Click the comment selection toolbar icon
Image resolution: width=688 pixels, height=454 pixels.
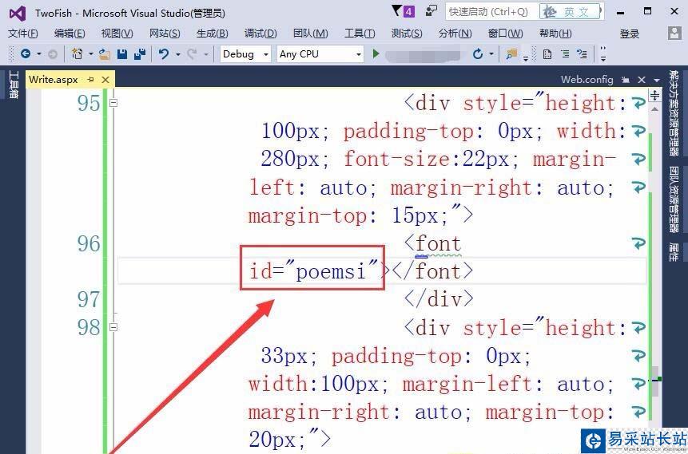[583, 54]
